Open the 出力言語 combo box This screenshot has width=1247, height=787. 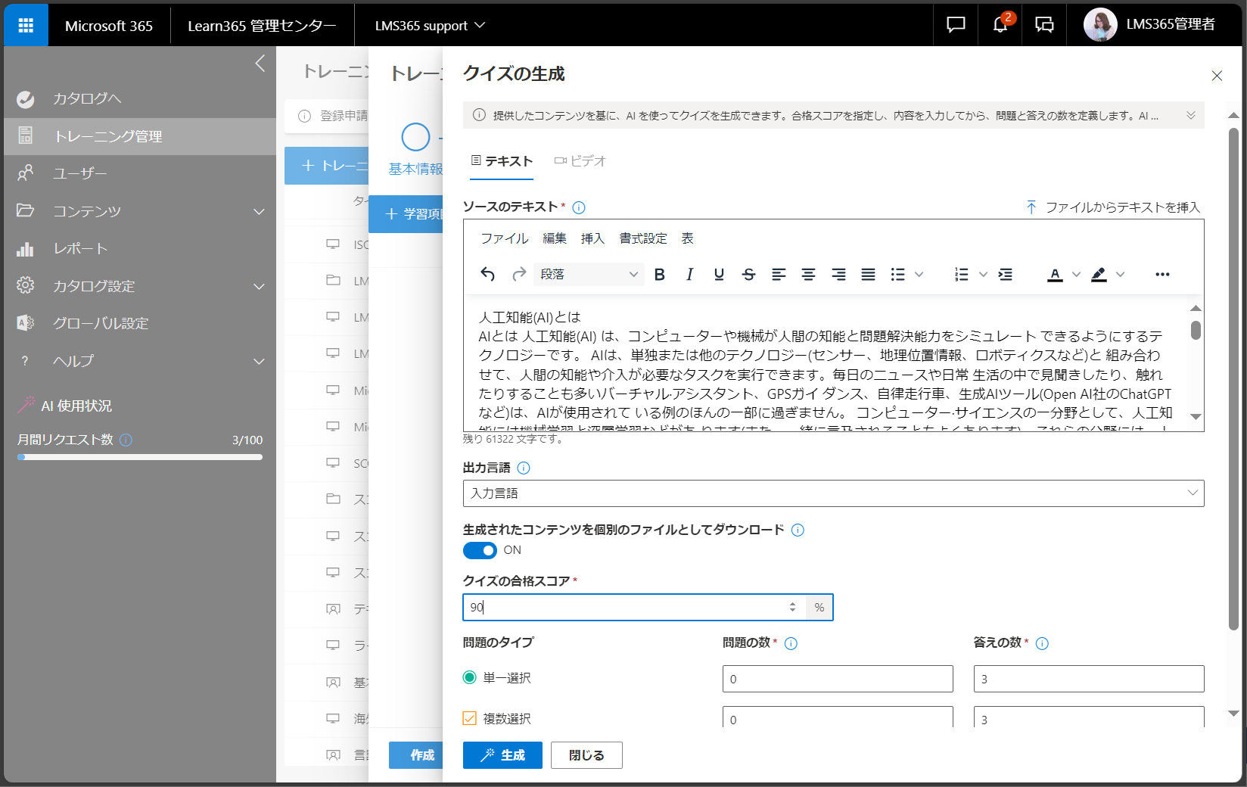(833, 493)
